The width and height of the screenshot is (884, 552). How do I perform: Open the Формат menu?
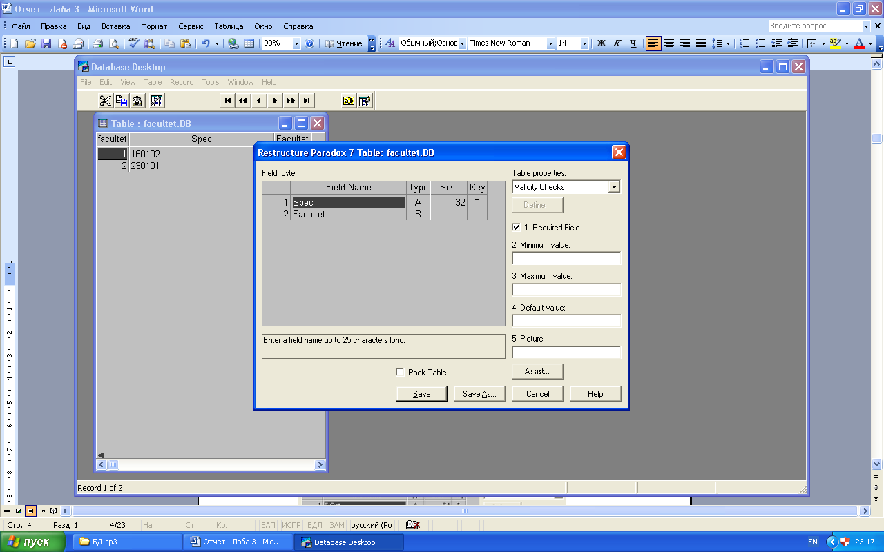[x=154, y=26]
